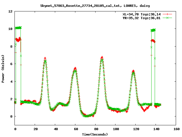Click the red legend line sample
The width and height of the screenshot is (182, 137).
point(167,14)
